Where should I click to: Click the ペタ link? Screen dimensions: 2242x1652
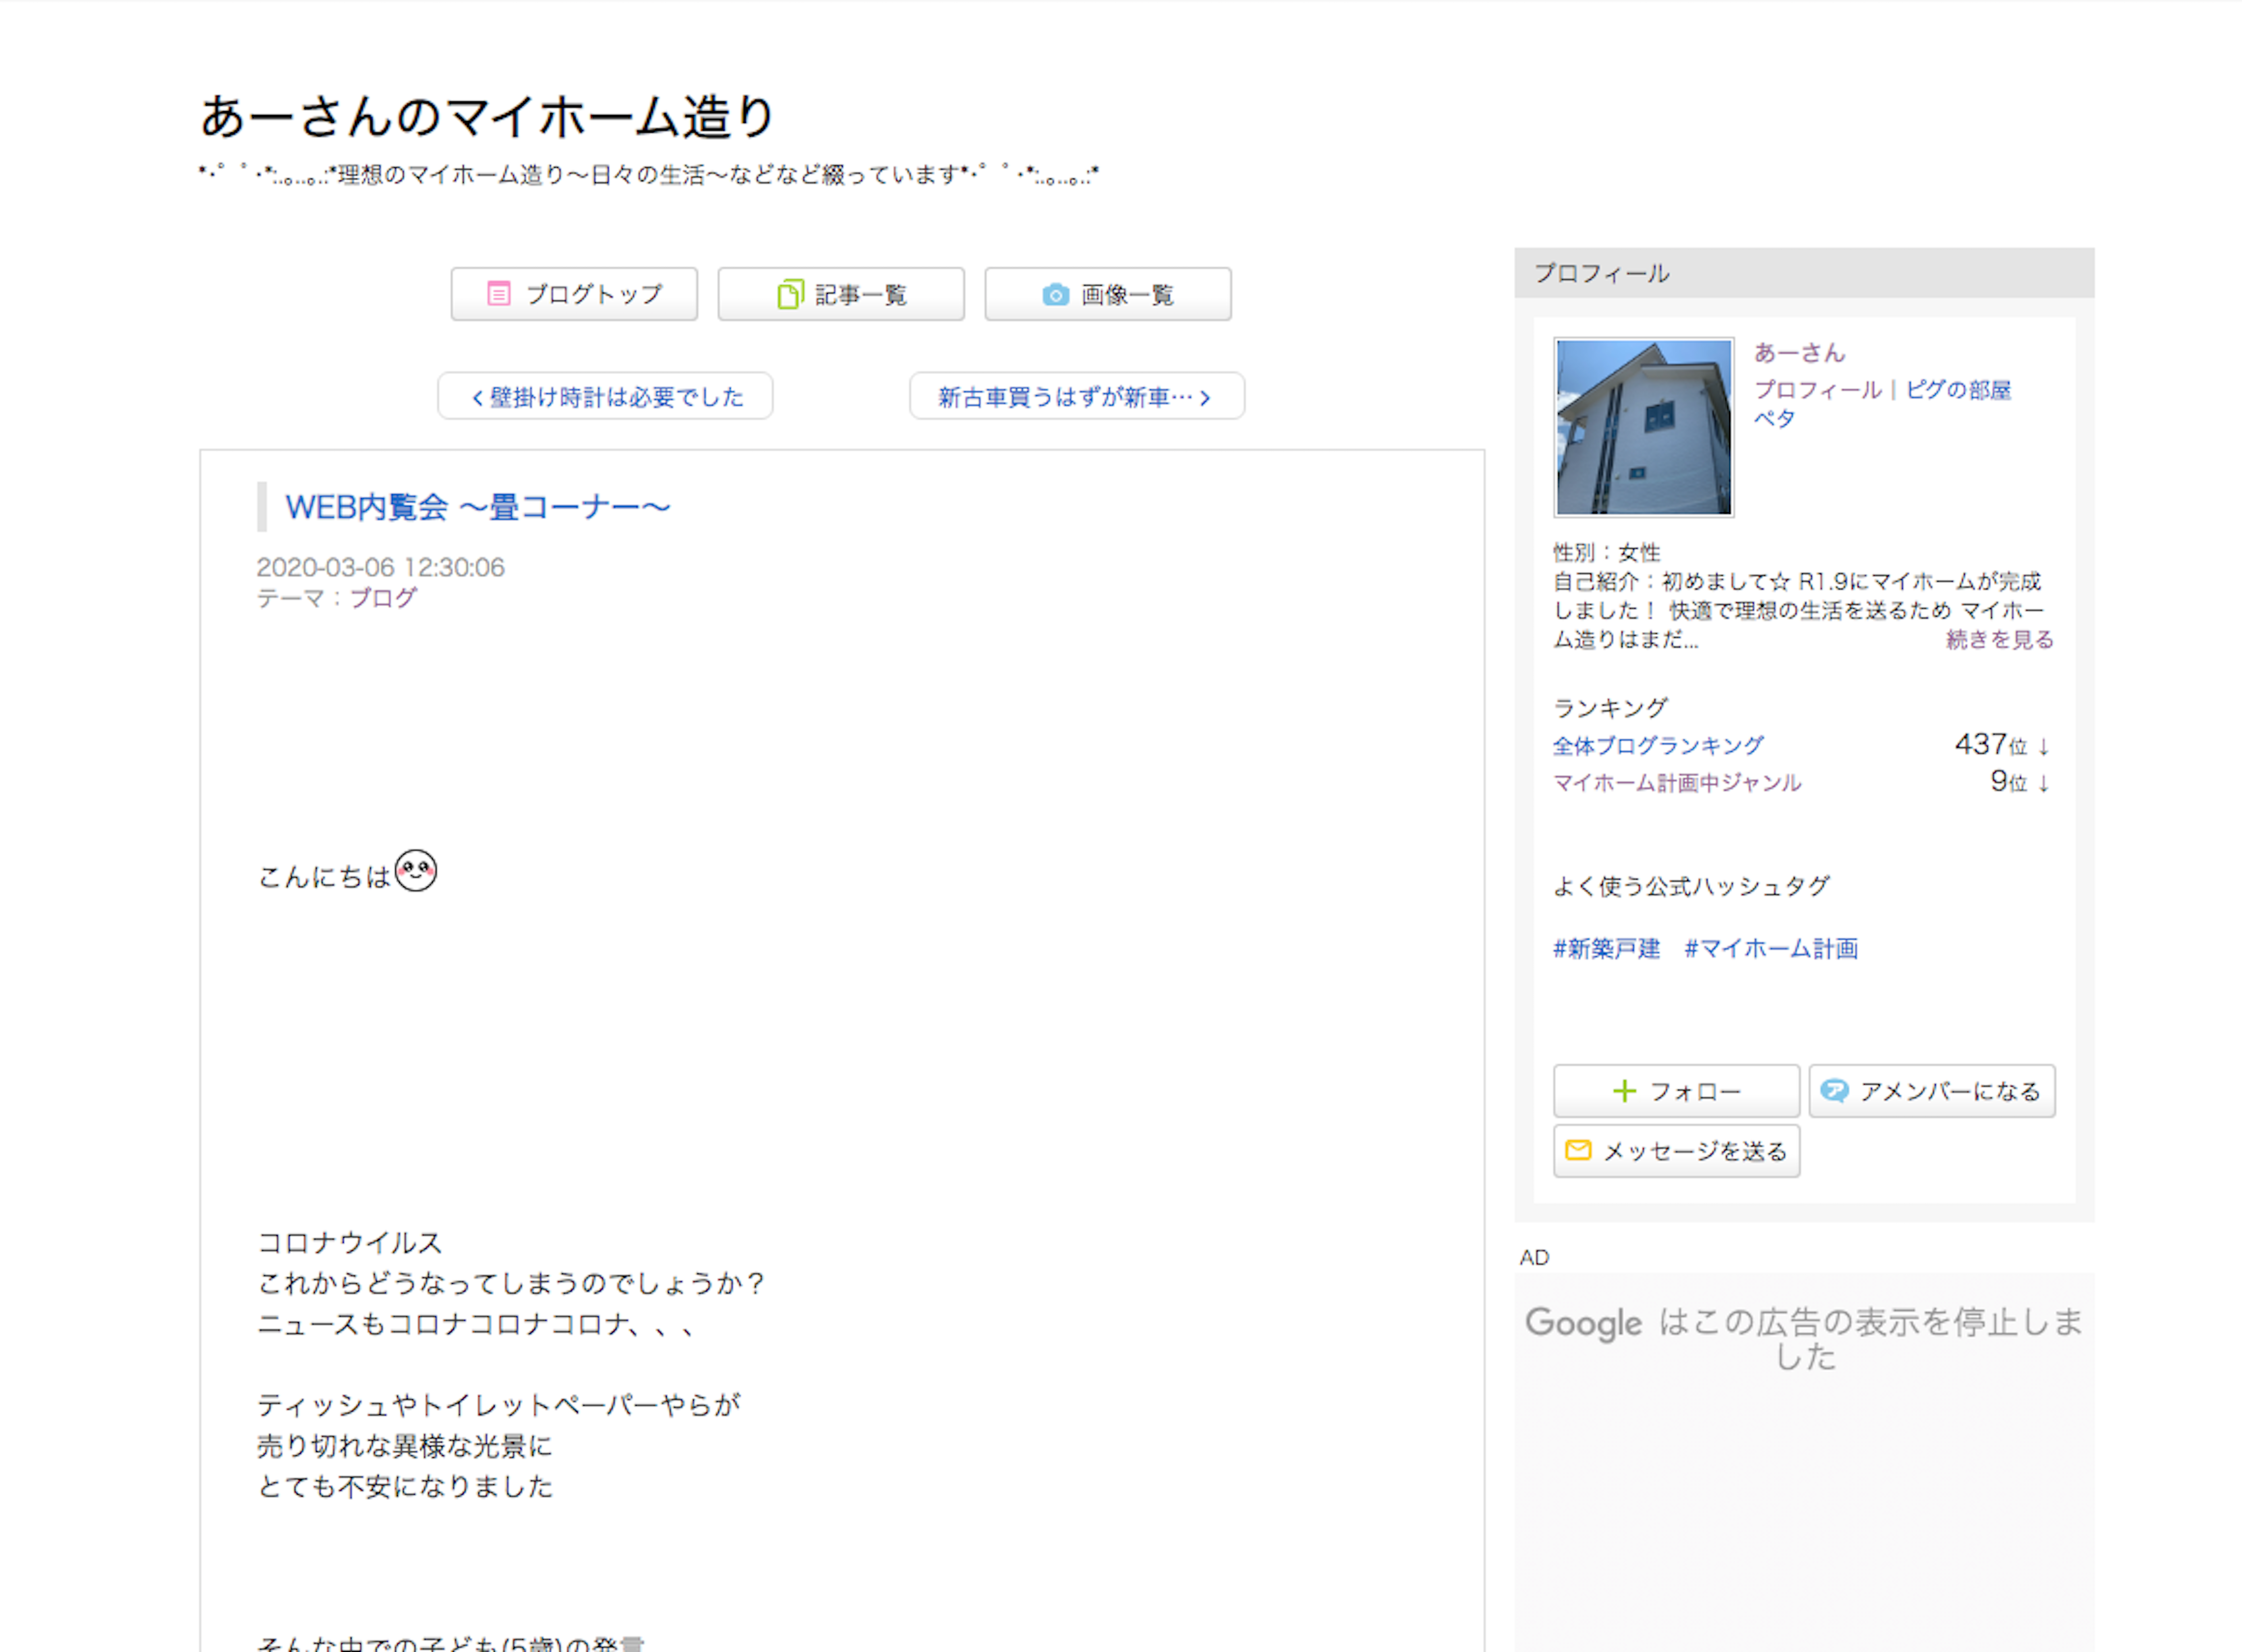1775,419
